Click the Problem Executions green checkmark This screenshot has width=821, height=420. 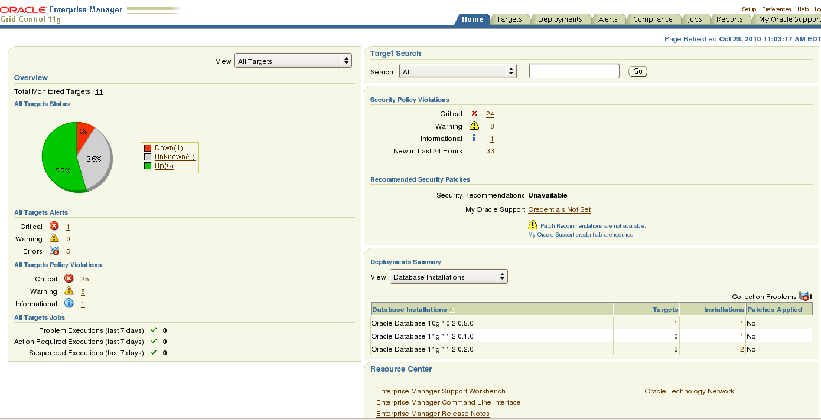coord(154,330)
